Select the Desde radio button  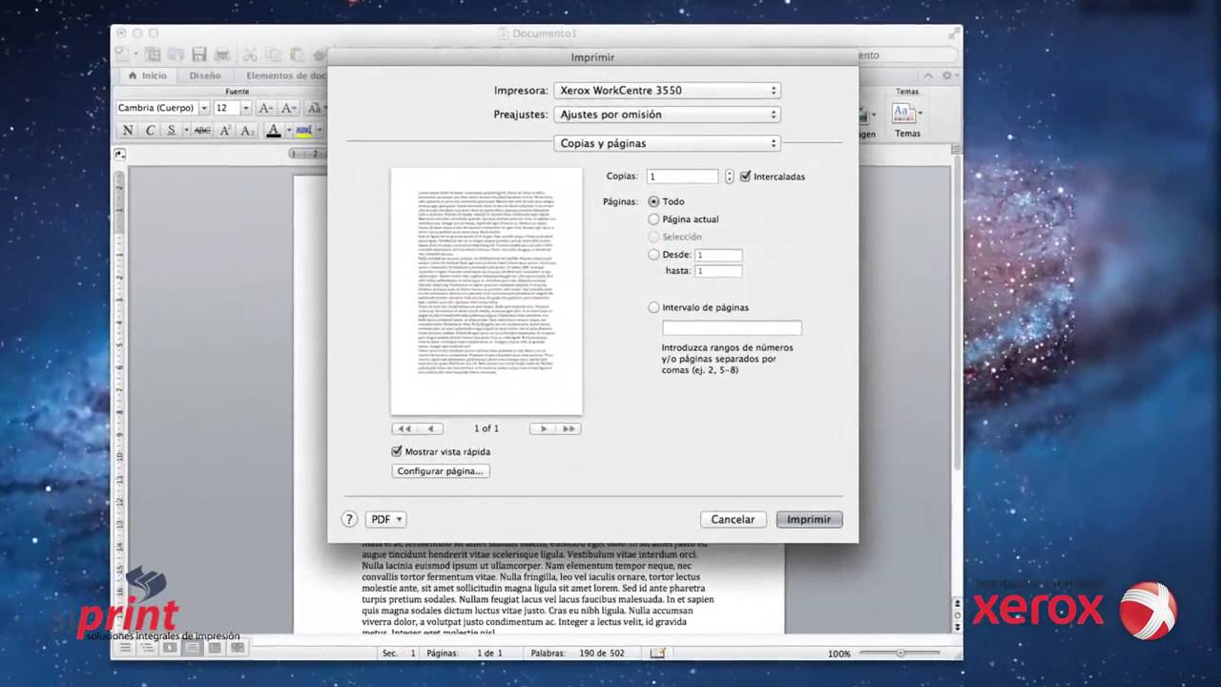coord(653,255)
